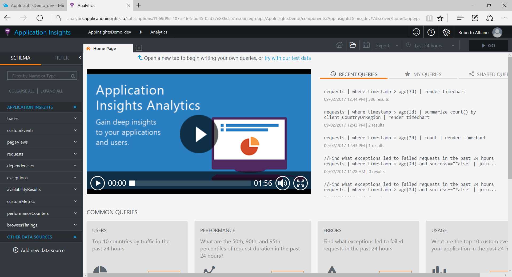
Task: Open Analytics settings gear
Action: tap(446, 32)
